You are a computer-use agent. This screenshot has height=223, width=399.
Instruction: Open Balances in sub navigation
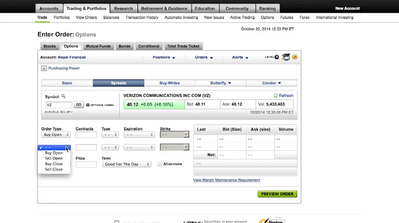(111, 18)
